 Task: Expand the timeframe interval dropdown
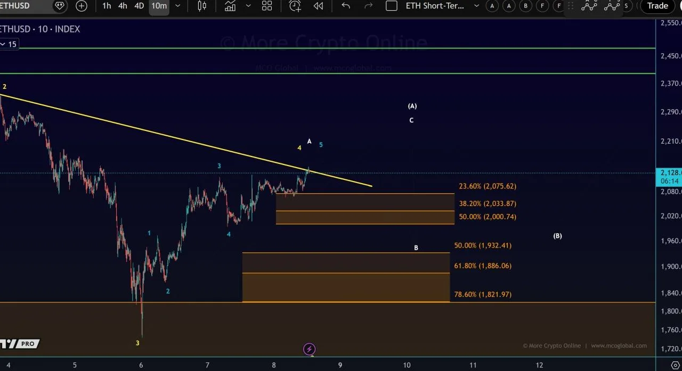[x=177, y=6]
